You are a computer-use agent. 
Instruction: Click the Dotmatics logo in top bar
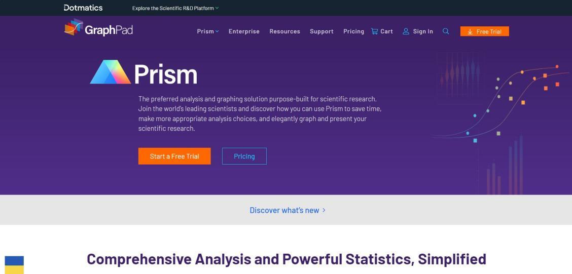click(83, 8)
